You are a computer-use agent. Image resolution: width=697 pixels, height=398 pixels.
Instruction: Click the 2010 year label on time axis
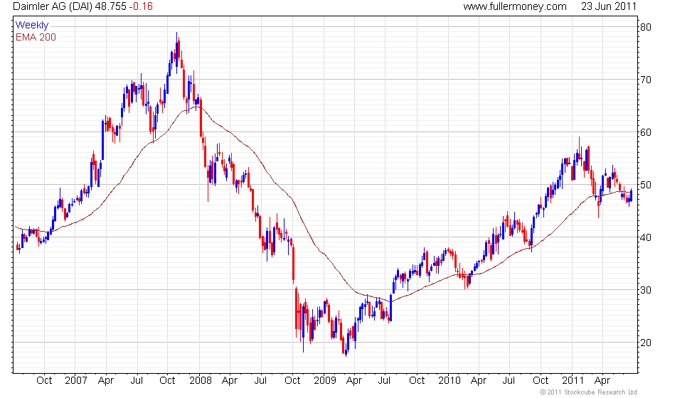pos(449,381)
